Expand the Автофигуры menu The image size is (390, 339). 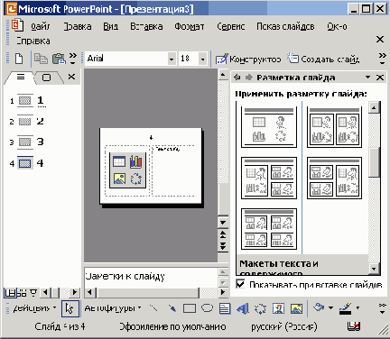pos(113,308)
